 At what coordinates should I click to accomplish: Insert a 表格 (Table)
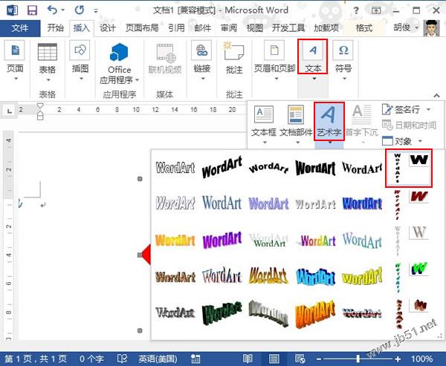[x=48, y=62]
